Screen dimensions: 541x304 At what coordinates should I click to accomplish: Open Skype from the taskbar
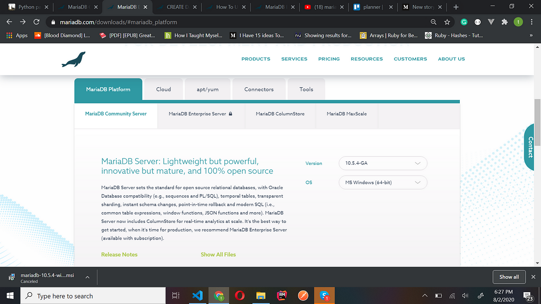[325, 296]
